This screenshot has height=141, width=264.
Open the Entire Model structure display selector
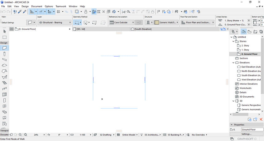coord(127,135)
